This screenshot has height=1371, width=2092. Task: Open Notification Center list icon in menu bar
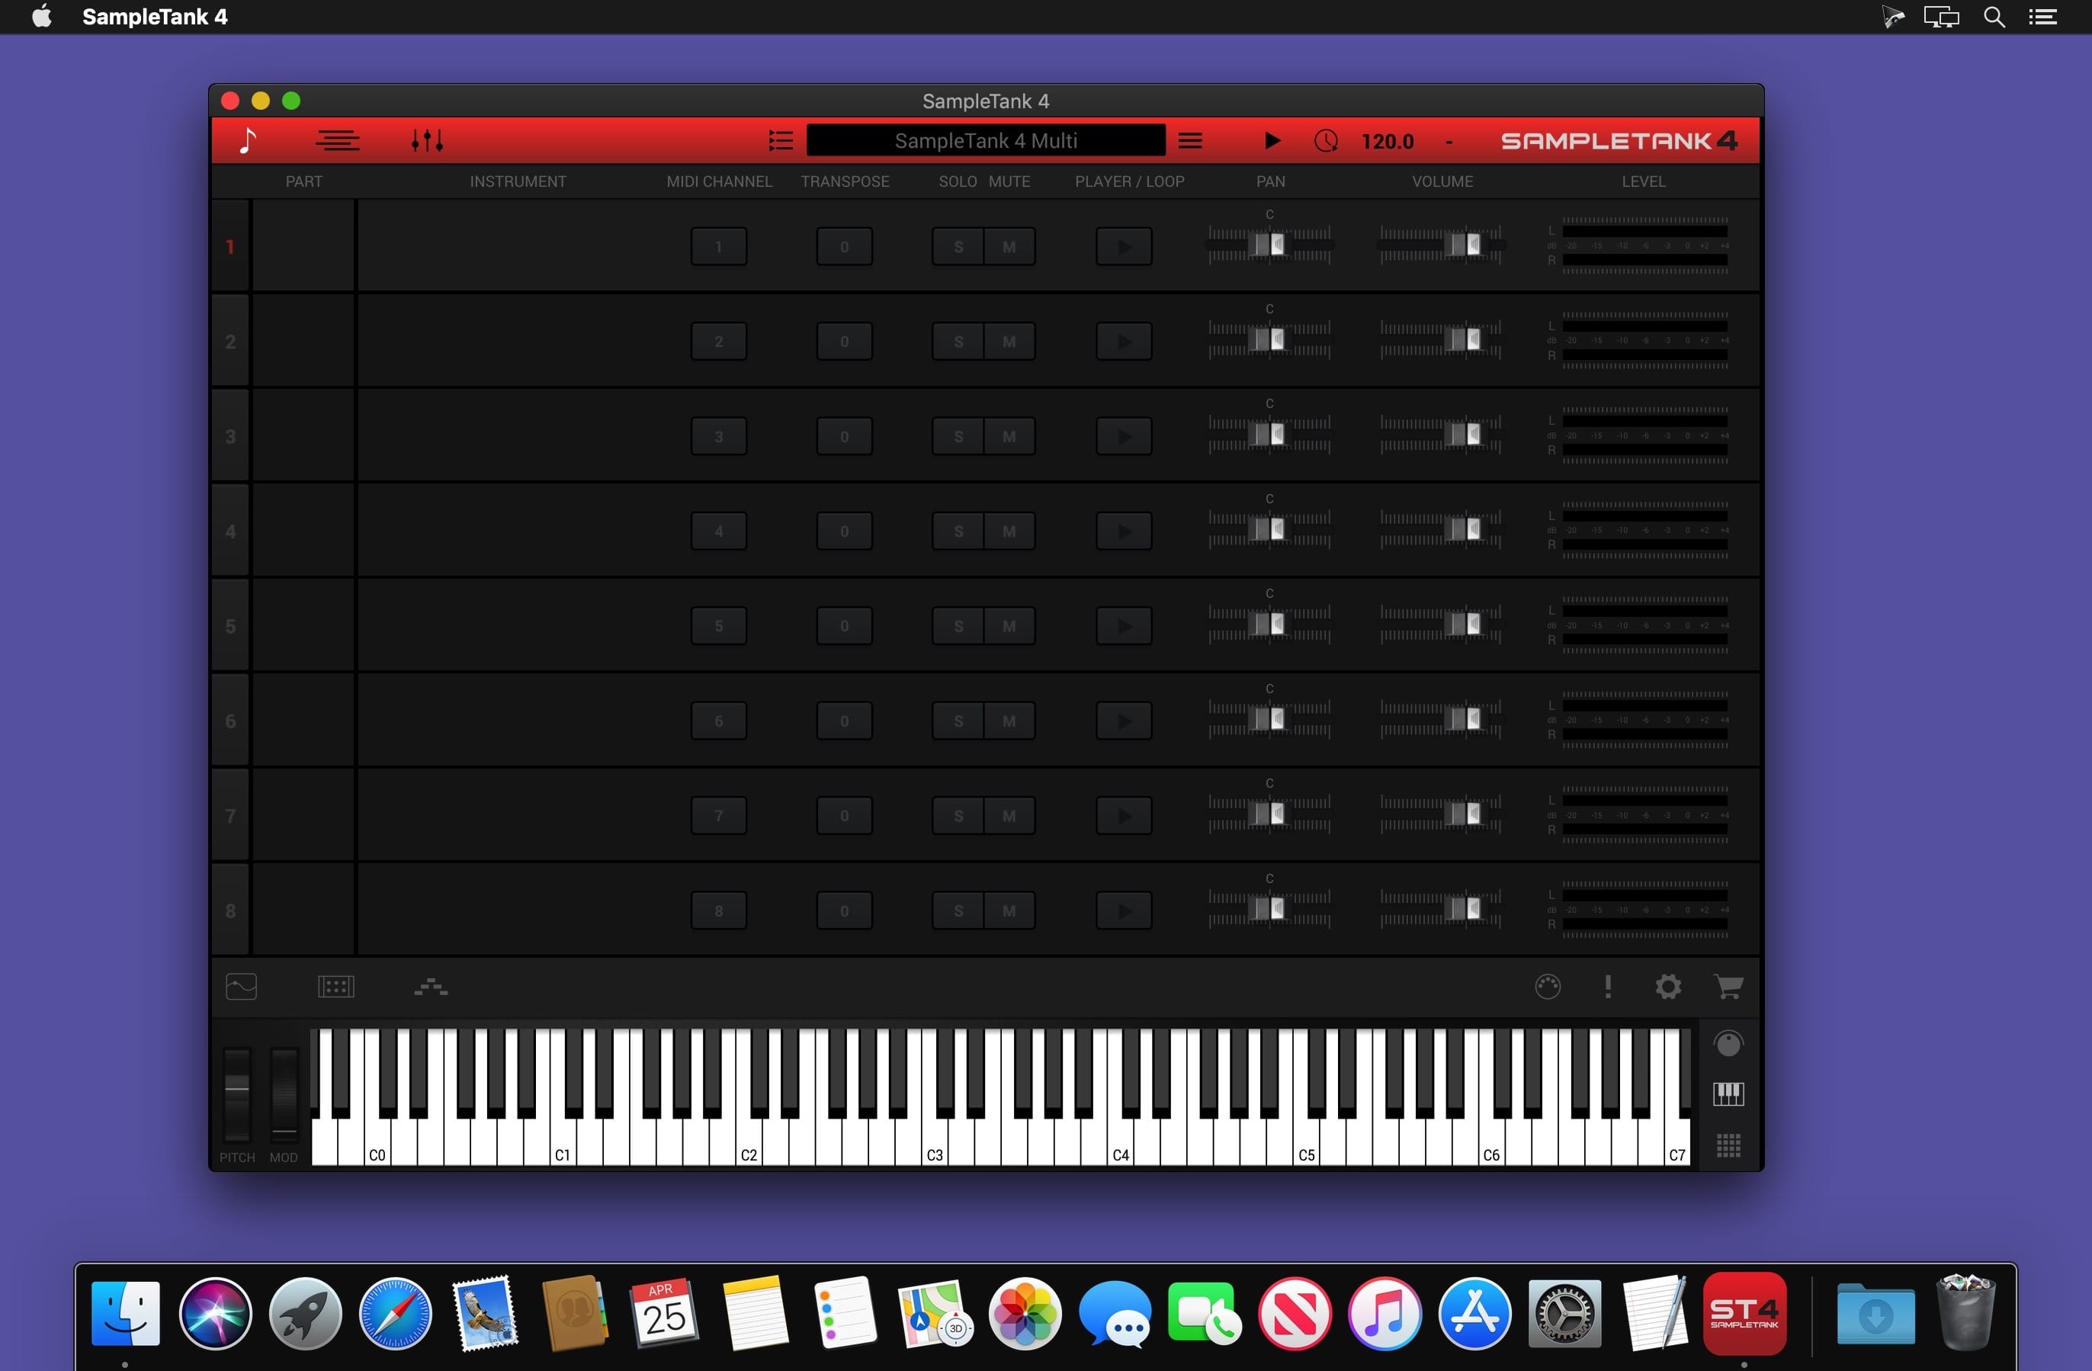point(2042,17)
